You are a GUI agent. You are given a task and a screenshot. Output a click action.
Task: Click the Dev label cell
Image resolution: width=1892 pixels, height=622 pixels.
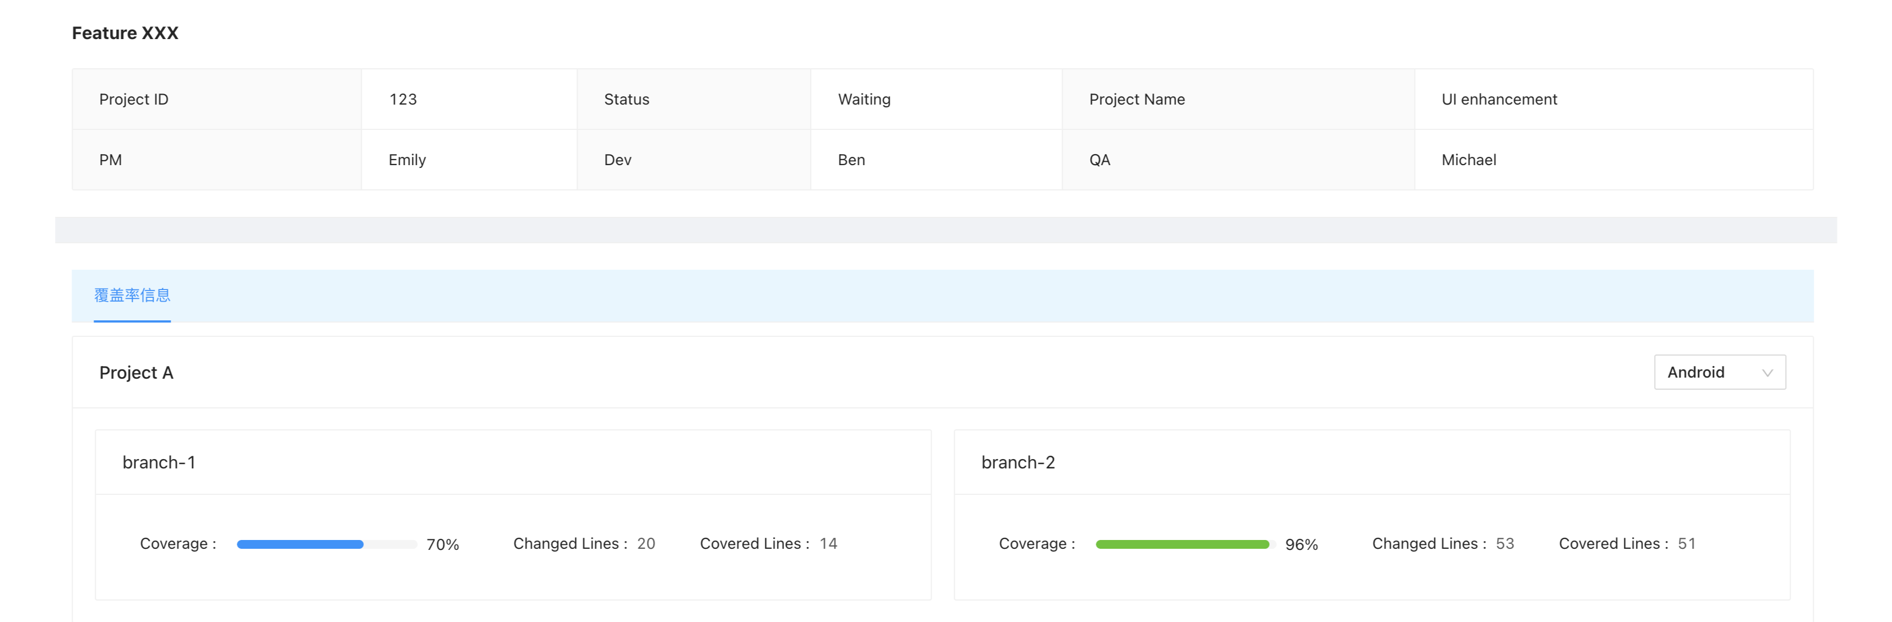pos(693,160)
